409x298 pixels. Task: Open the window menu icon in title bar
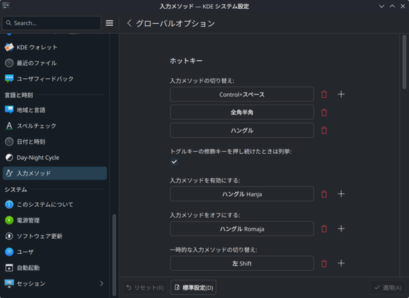[x=6, y=5]
